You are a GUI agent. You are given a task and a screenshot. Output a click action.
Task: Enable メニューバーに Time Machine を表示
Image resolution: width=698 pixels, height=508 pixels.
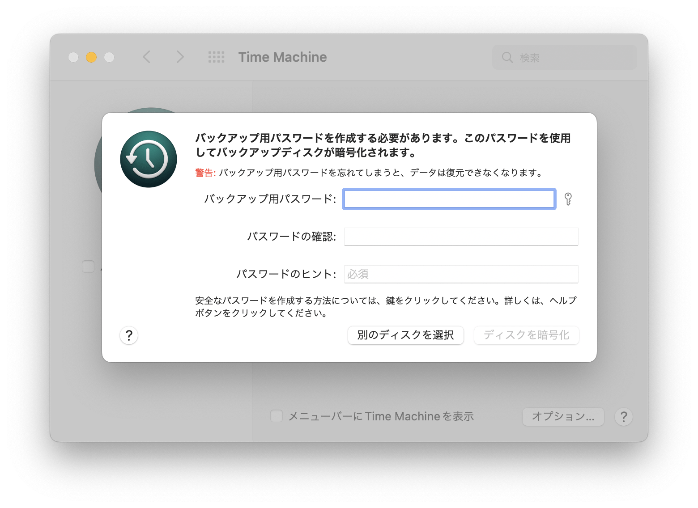(x=276, y=416)
